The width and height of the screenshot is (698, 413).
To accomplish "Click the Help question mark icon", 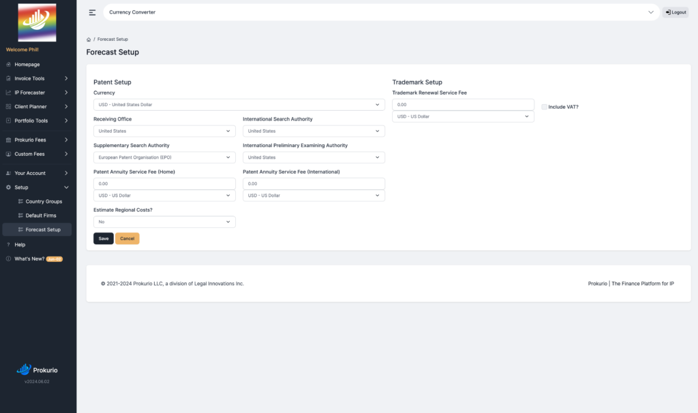I will click(x=8, y=244).
